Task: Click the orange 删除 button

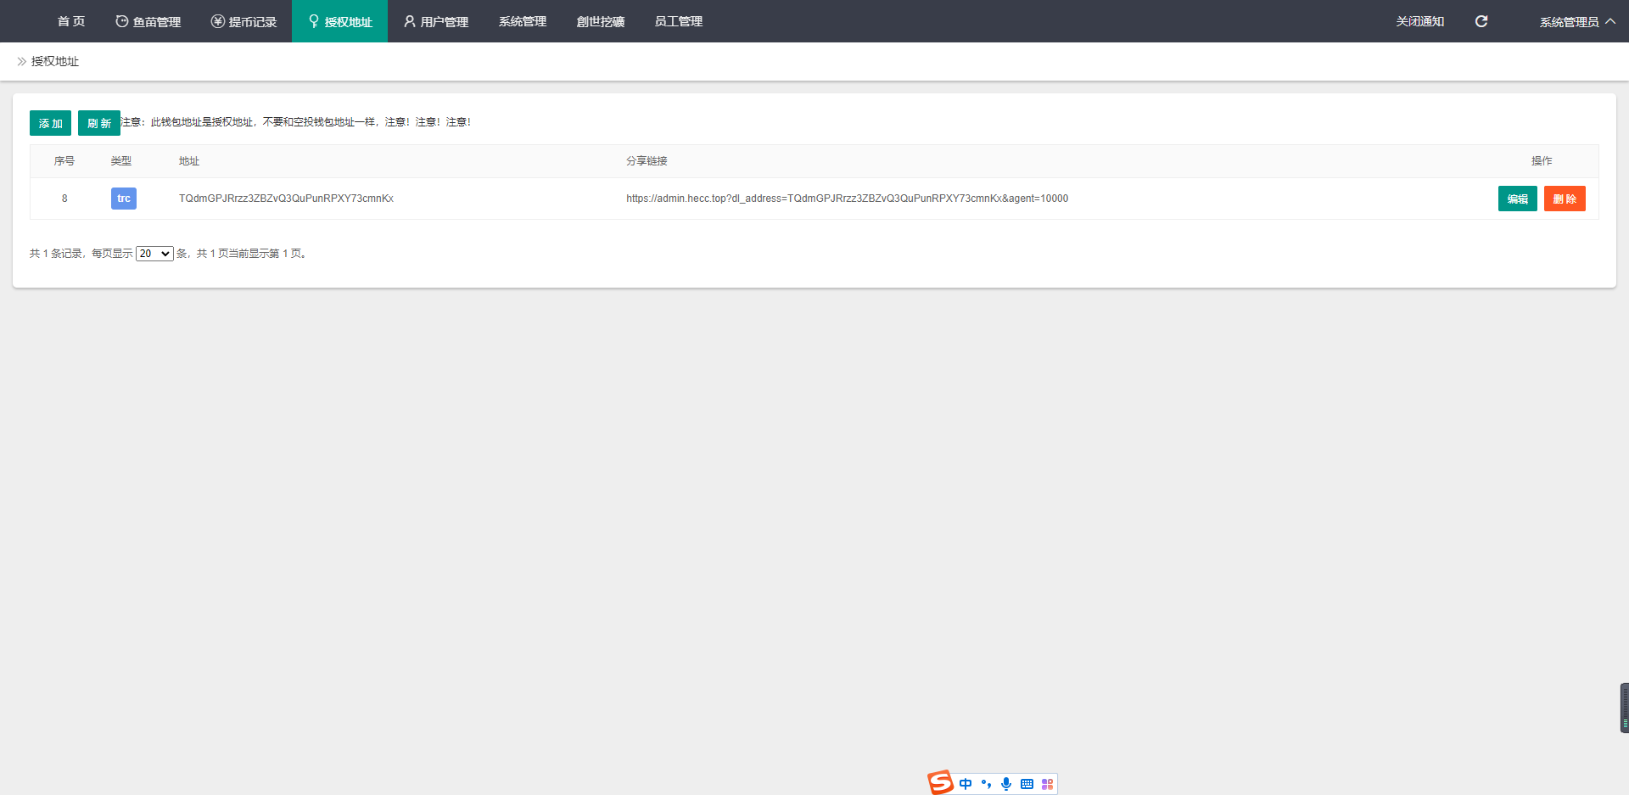Action: click(1564, 199)
